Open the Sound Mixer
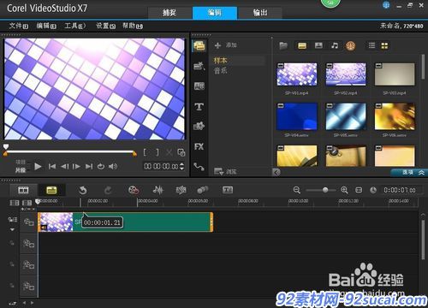This screenshot has width=428, height=308. (x=158, y=190)
